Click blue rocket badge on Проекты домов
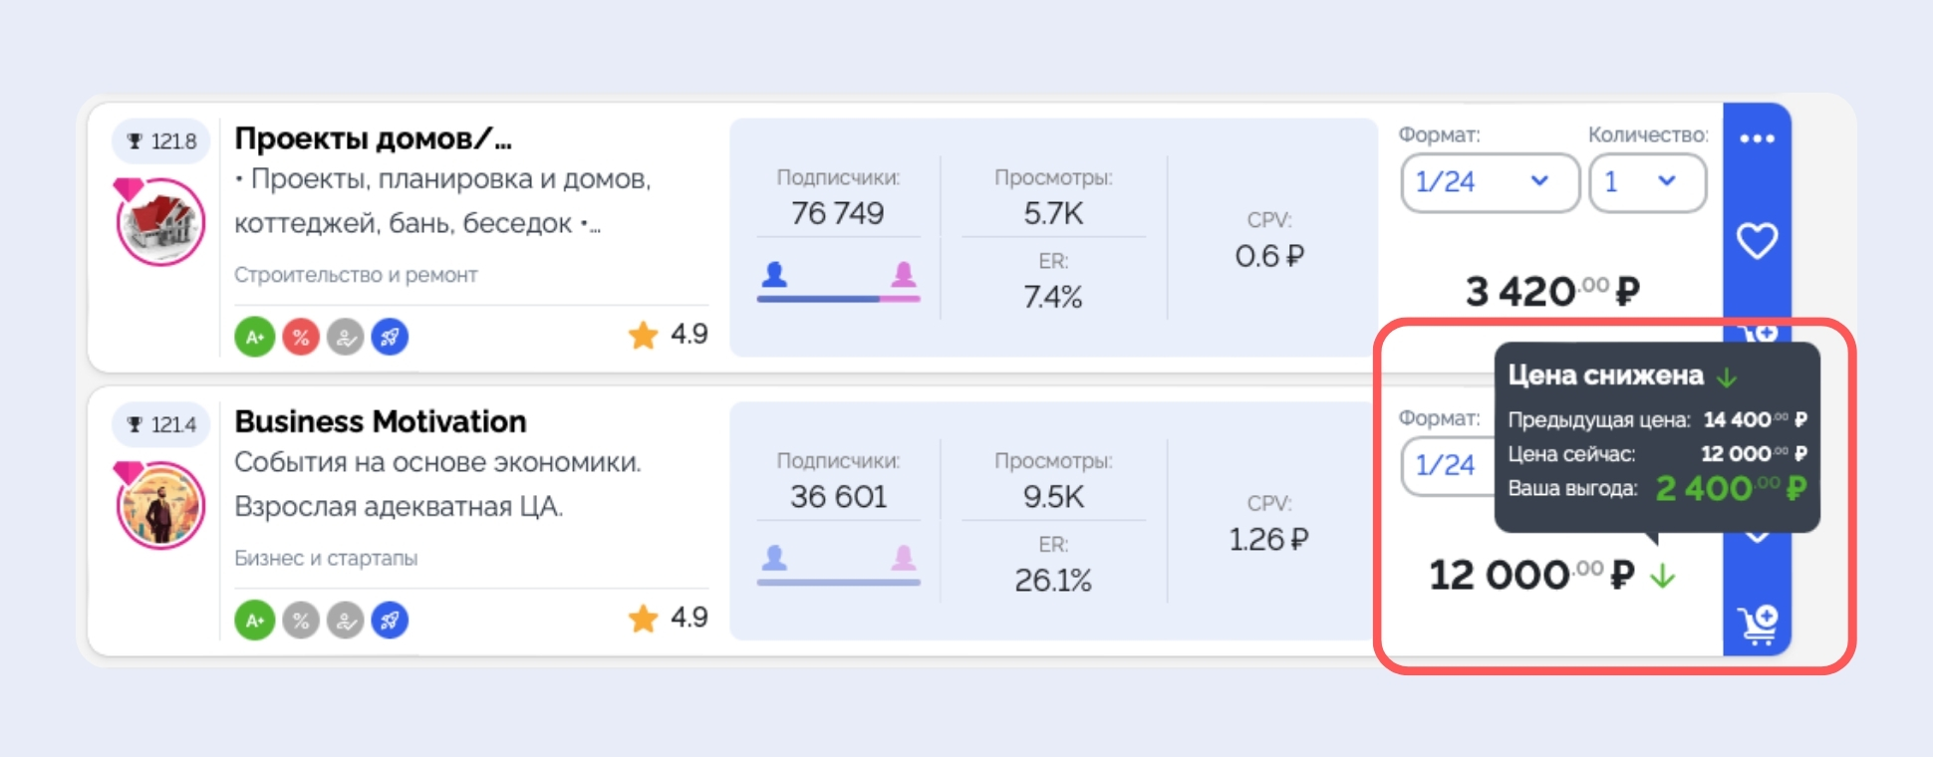This screenshot has height=757, width=1933. coord(390,337)
